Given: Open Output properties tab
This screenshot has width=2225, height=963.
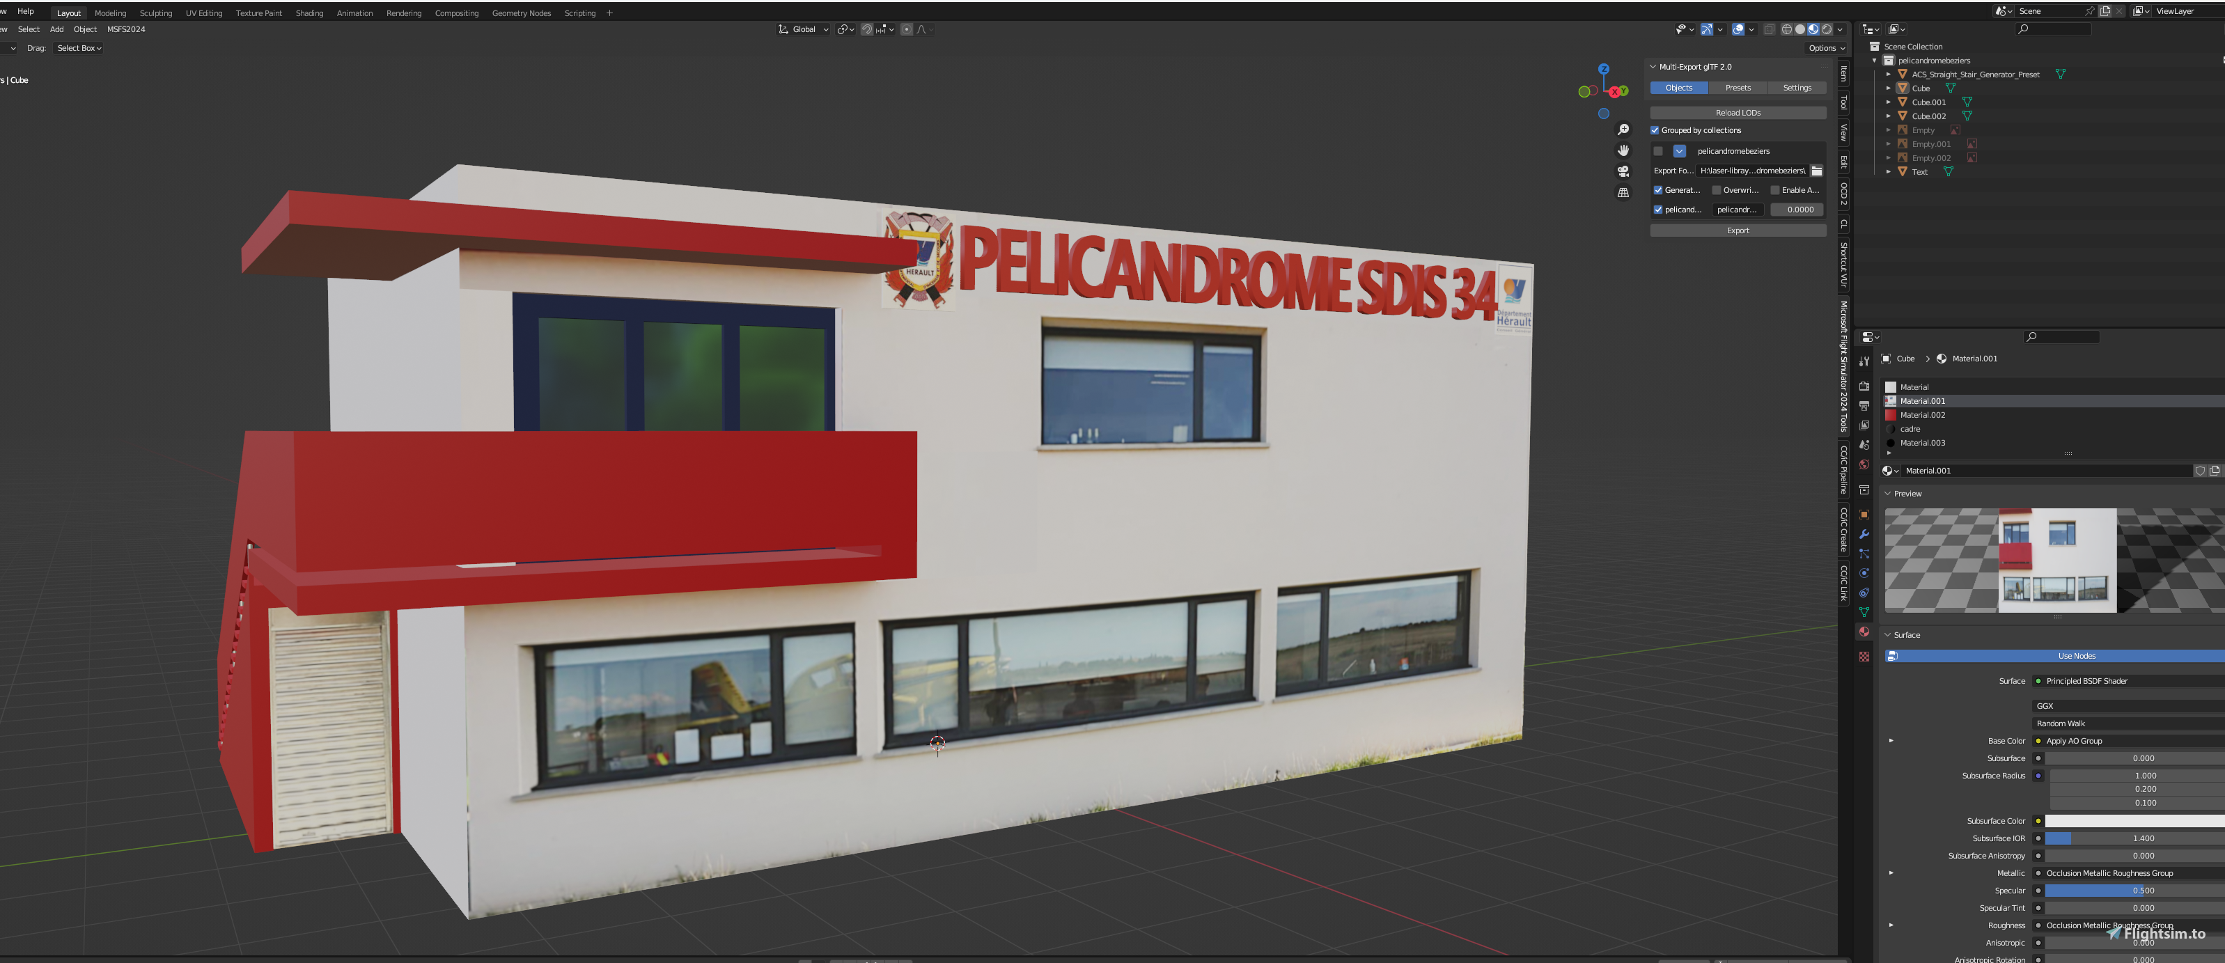Looking at the screenshot, I should (x=1864, y=406).
